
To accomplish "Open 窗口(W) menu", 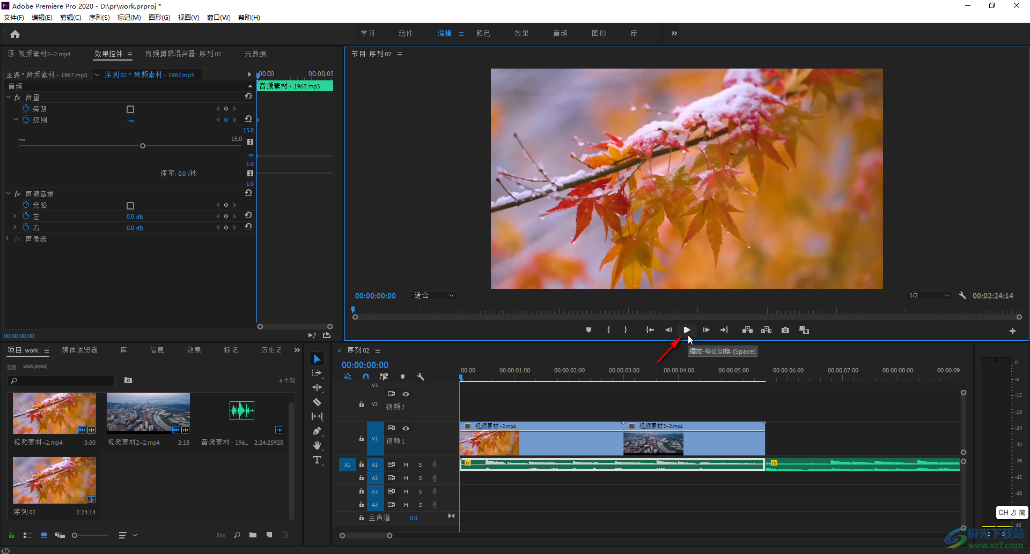I will click(218, 18).
